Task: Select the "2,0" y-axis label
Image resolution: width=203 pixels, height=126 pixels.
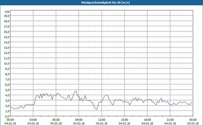Action: 7,106
